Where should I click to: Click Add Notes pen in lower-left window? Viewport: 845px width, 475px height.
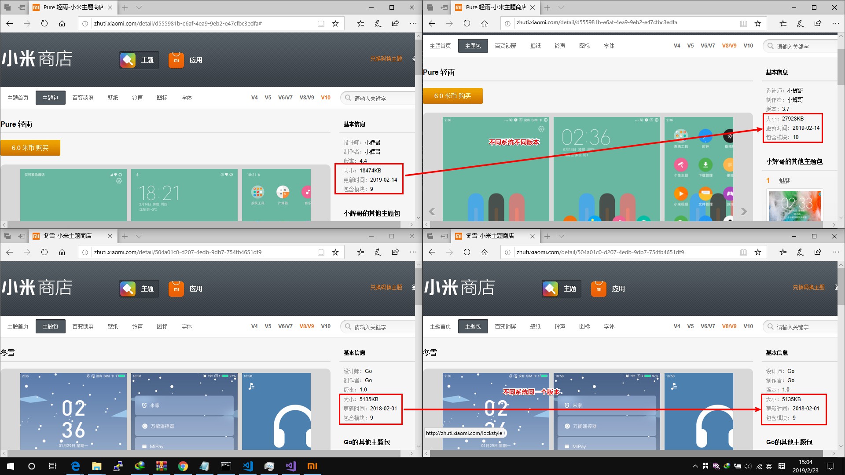click(378, 252)
